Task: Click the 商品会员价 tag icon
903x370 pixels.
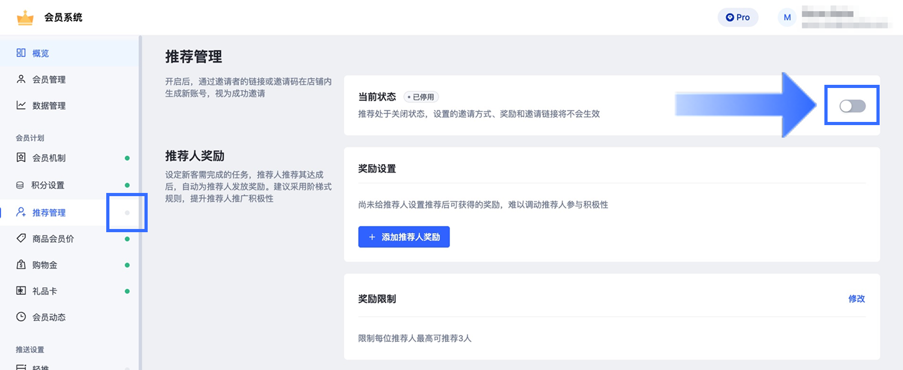Action: 21,238
